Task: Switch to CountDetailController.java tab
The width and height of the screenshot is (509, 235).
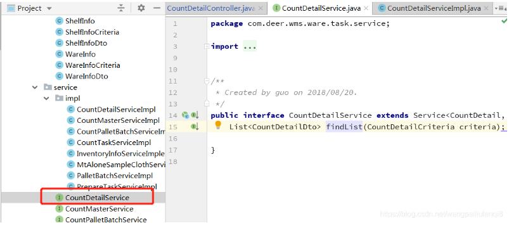Action: 210,8
